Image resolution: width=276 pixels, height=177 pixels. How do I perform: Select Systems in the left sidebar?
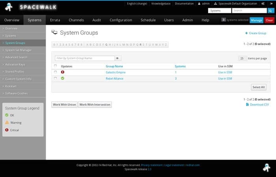(x=23, y=36)
